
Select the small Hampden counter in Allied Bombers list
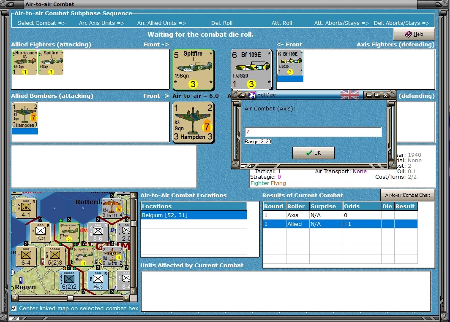coord(25,115)
